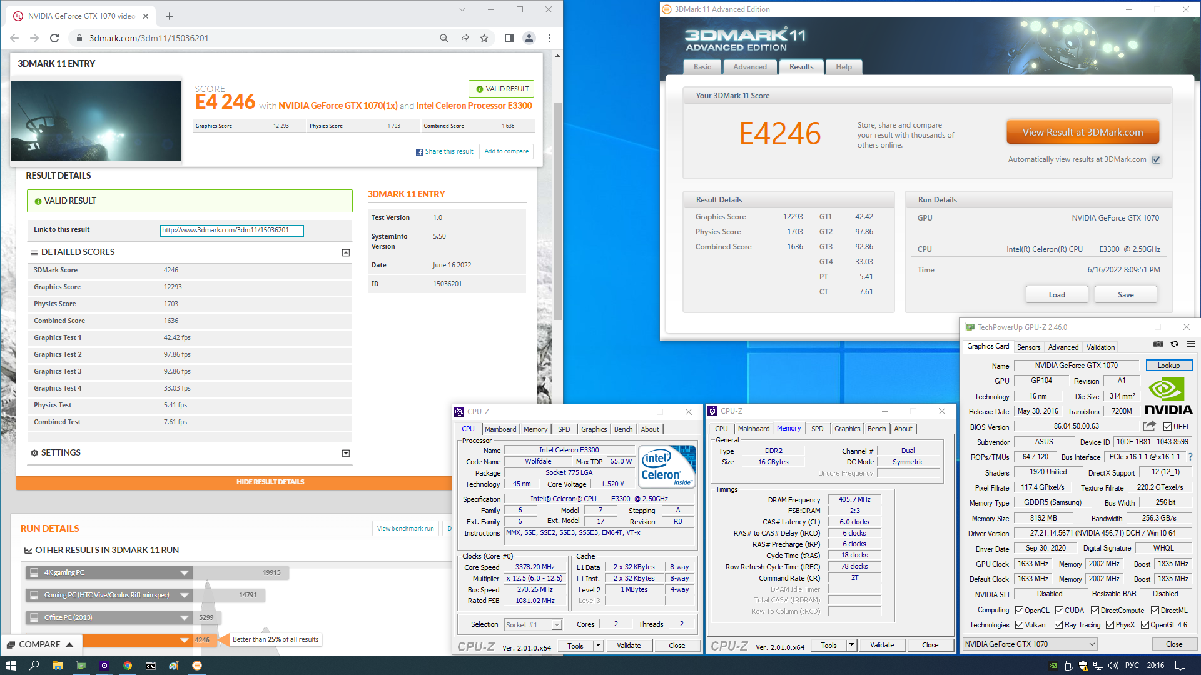Click the Intel Celeron logo in CPU-Z
Screen dimensions: 1201x675
667,466
